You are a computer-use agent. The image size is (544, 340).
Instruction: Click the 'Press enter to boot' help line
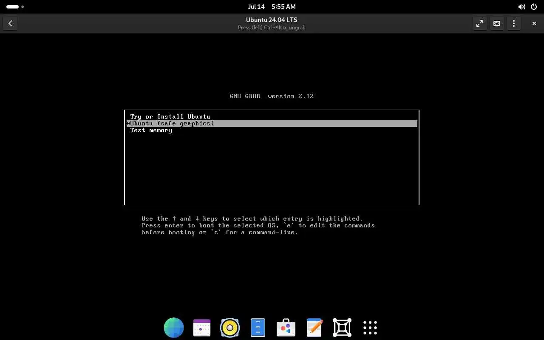[258, 226]
